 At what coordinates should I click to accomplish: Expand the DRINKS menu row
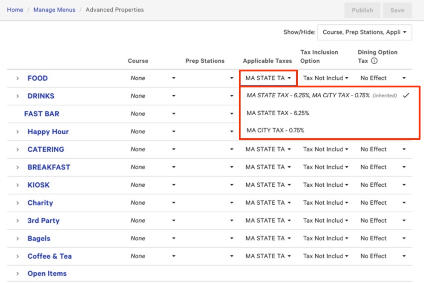[x=17, y=96]
